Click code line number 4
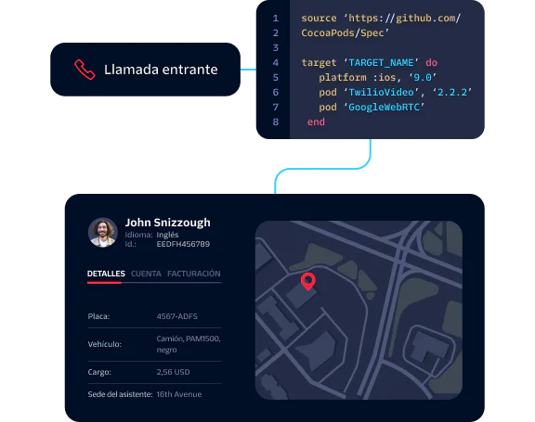This screenshot has height=422, width=535. 276,63
